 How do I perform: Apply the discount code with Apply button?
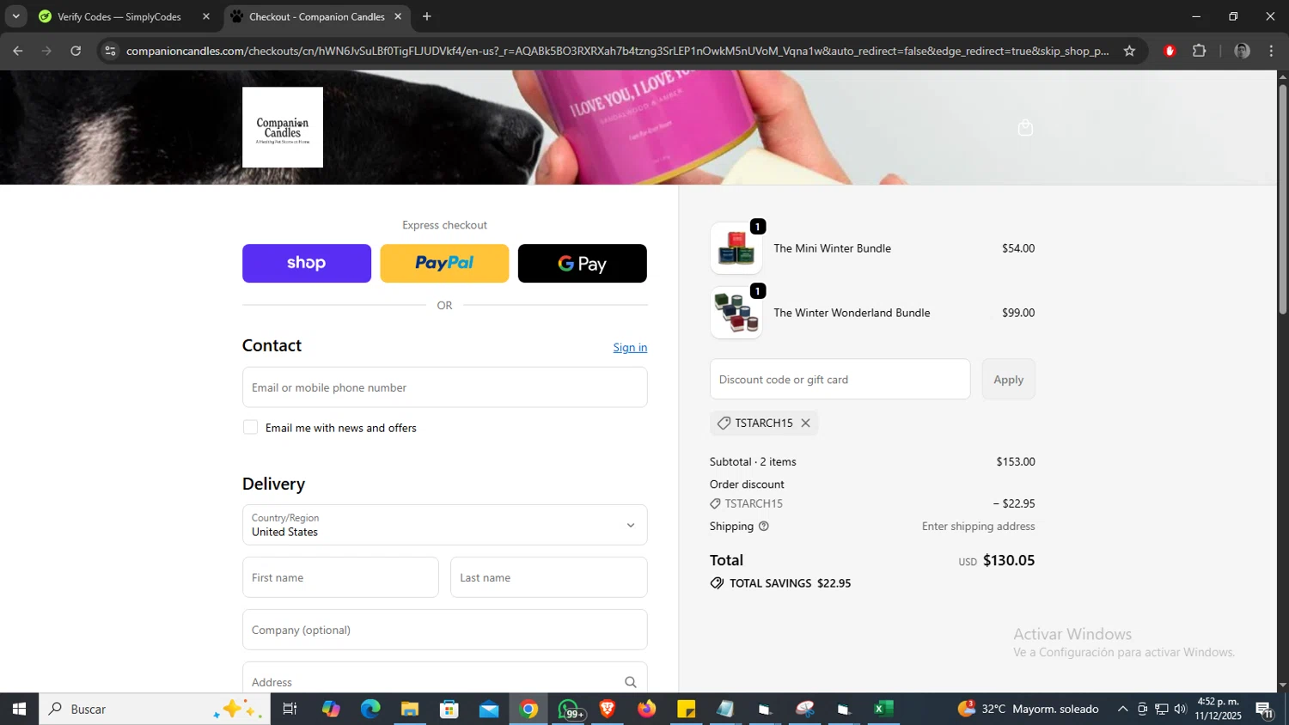tap(1009, 379)
